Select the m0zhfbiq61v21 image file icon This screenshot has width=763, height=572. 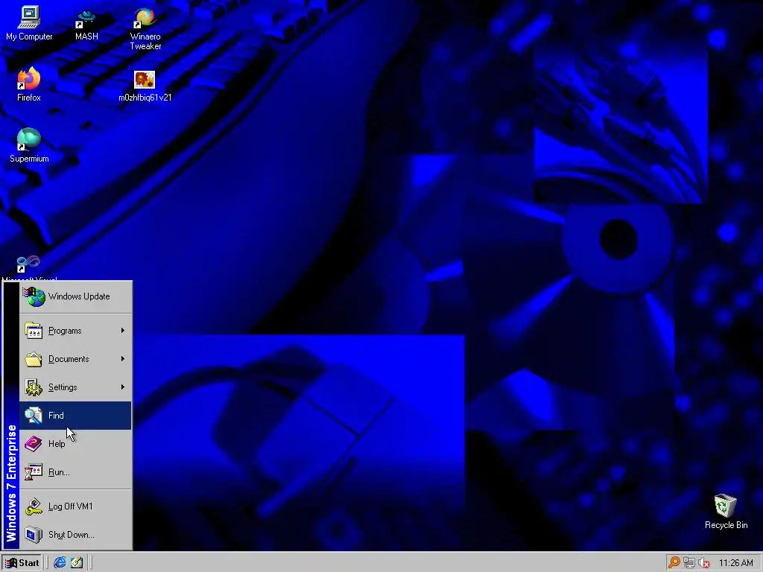(145, 86)
